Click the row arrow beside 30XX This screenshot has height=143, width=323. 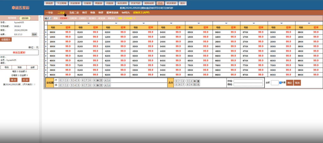click(x=46, y=46)
